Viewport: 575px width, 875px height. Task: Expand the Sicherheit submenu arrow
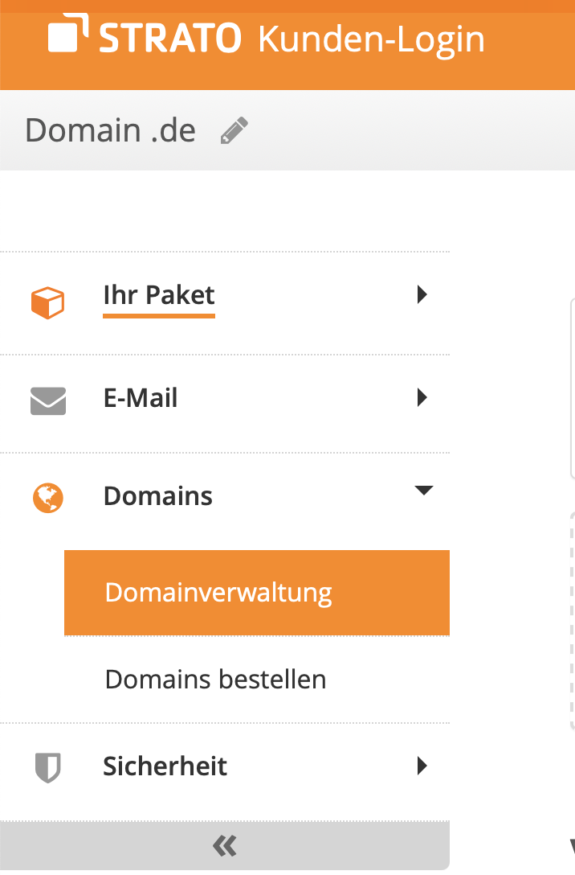click(422, 766)
